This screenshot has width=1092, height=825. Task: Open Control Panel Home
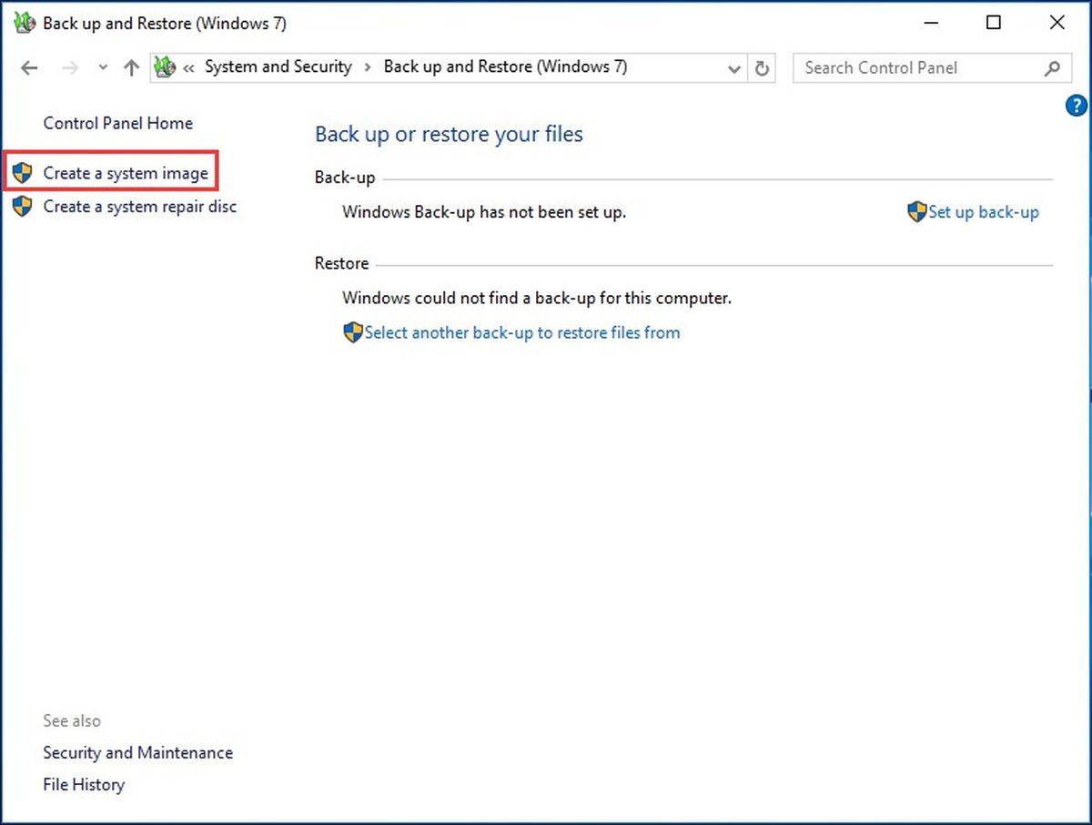118,123
